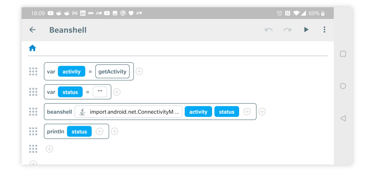The width and height of the screenshot is (374, 172).
Task: Tap activity variable in var declaration
Action: click(x=71, y=71)
